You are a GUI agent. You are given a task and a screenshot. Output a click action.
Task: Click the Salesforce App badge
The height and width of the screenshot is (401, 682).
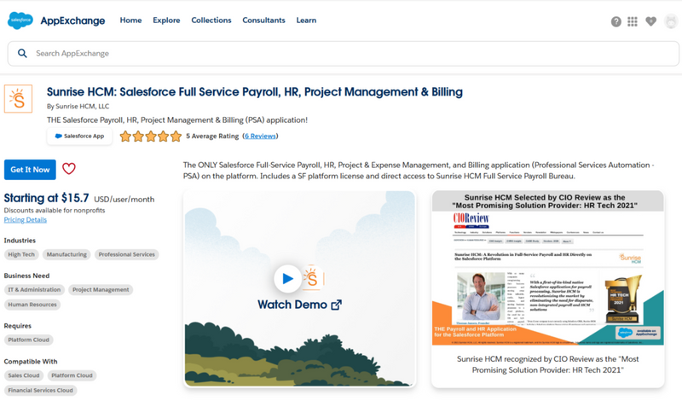pos(79,136)
